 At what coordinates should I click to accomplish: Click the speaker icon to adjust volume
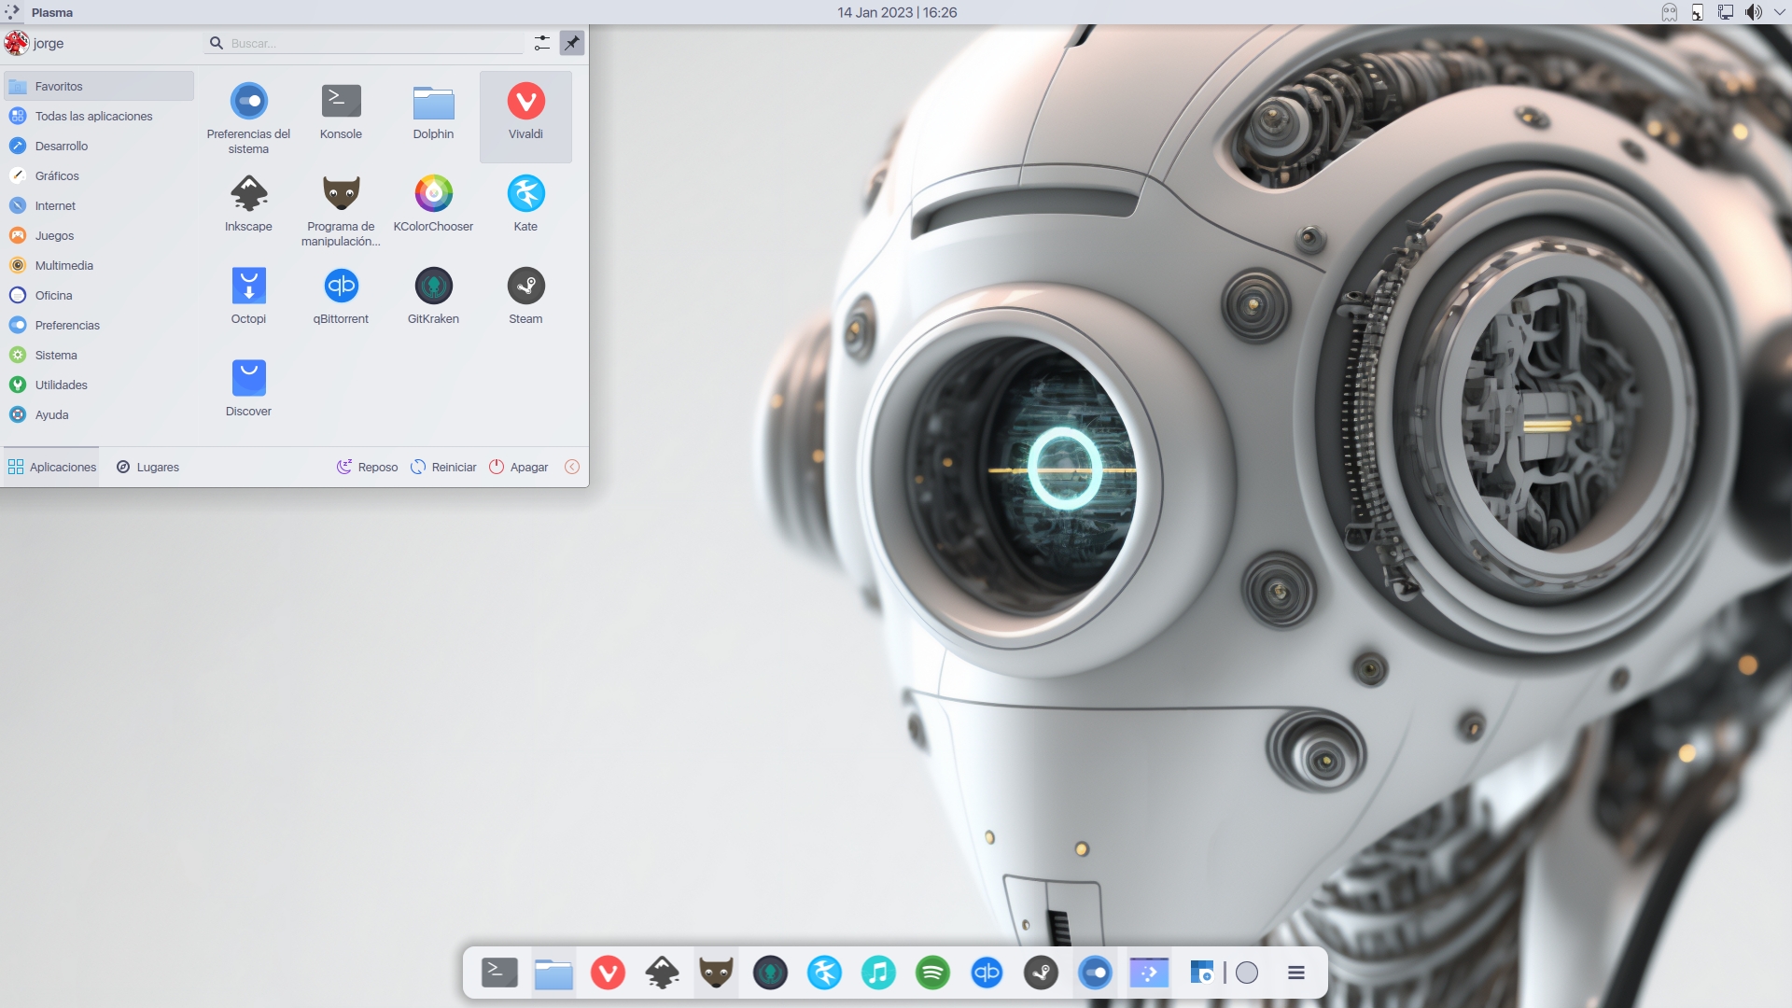(x=1755, y=12)
